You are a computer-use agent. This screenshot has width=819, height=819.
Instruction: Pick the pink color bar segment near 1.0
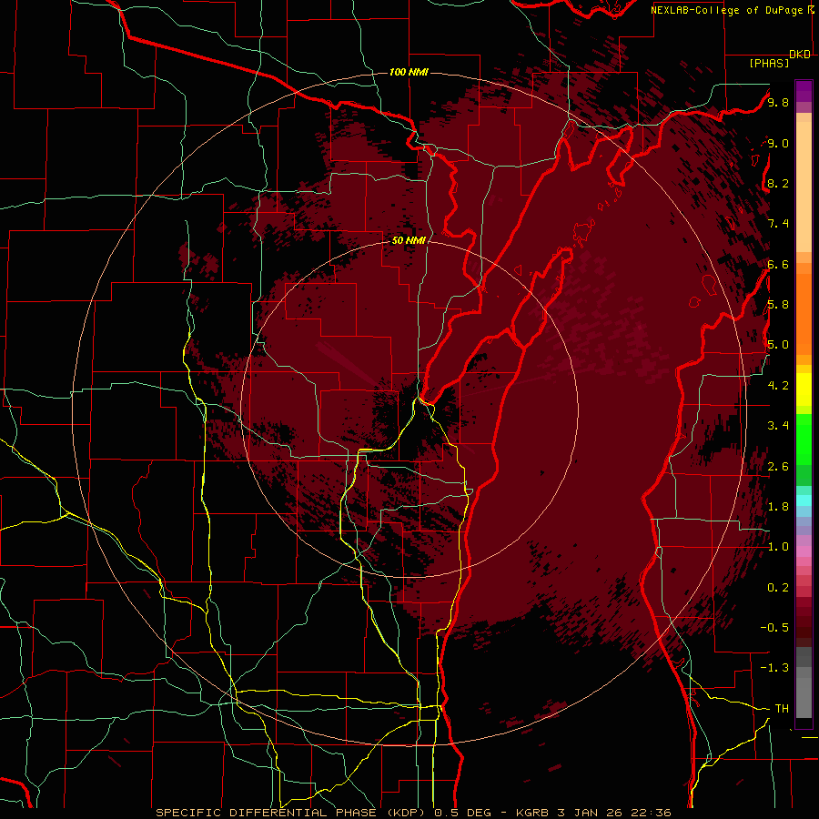[804, 551]
